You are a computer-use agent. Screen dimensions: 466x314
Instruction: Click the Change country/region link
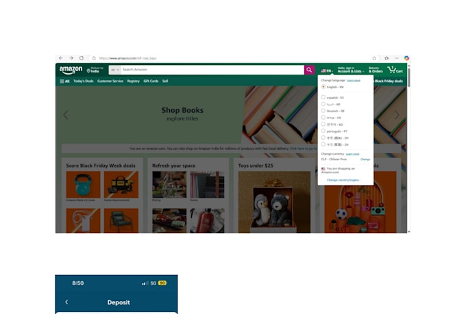pyautogui.click(x=343, y=180)
